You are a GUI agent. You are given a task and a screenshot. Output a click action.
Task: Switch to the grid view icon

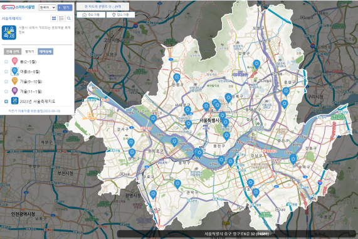point(54,18)
